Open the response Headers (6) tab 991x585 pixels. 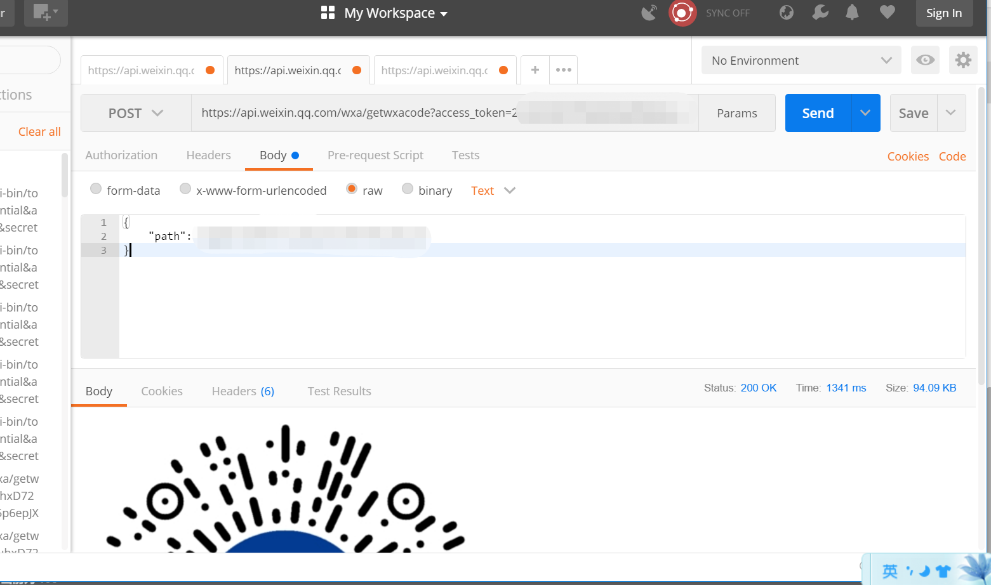tap(243, 391)
